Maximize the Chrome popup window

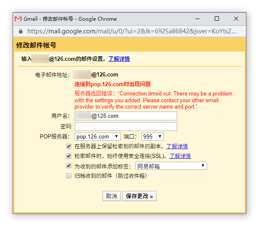[x=217, y=19]
